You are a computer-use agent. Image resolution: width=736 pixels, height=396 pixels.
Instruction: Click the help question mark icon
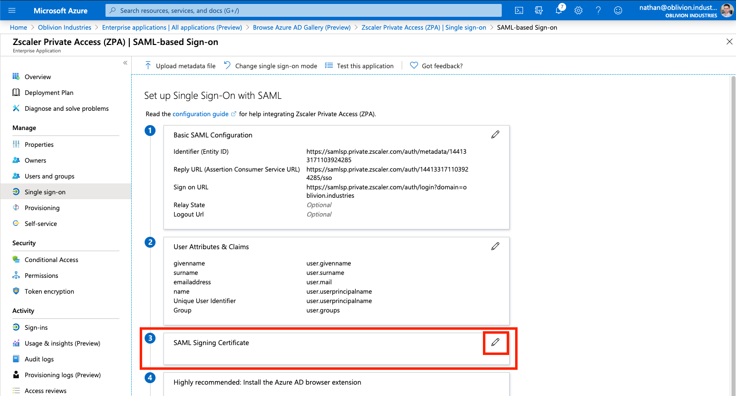(598, 10)
